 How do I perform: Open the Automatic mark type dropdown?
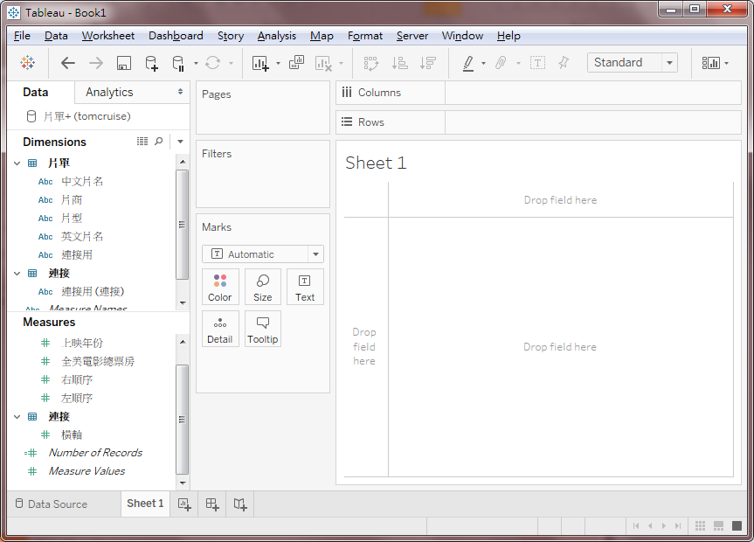263,254
